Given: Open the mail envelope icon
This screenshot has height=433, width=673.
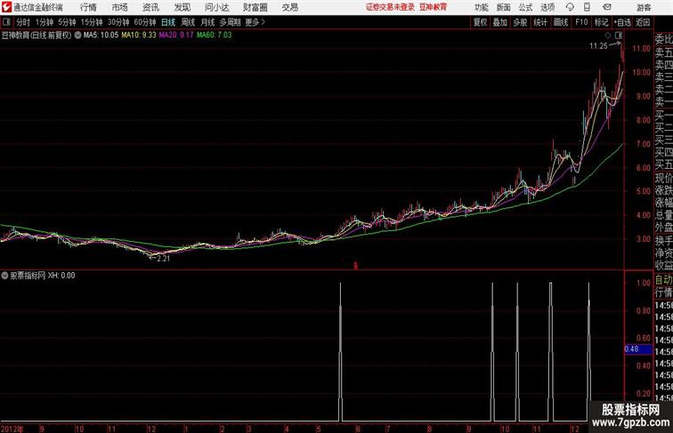Looking at the screenshot, I should [x=607, y=7].
